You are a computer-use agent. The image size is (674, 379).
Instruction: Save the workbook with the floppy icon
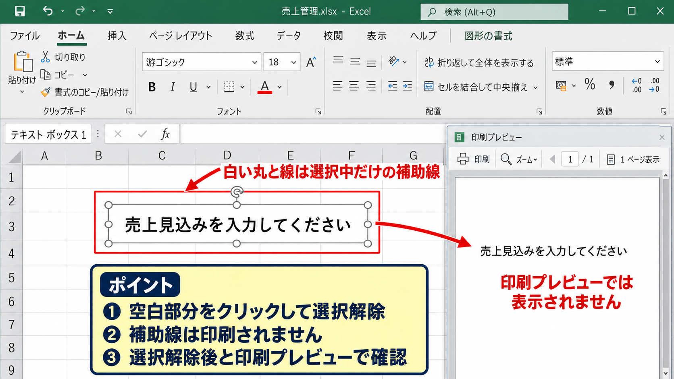(20, 11)
